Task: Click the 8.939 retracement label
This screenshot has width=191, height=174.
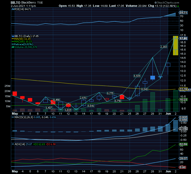Action: [x=137, y=76]
